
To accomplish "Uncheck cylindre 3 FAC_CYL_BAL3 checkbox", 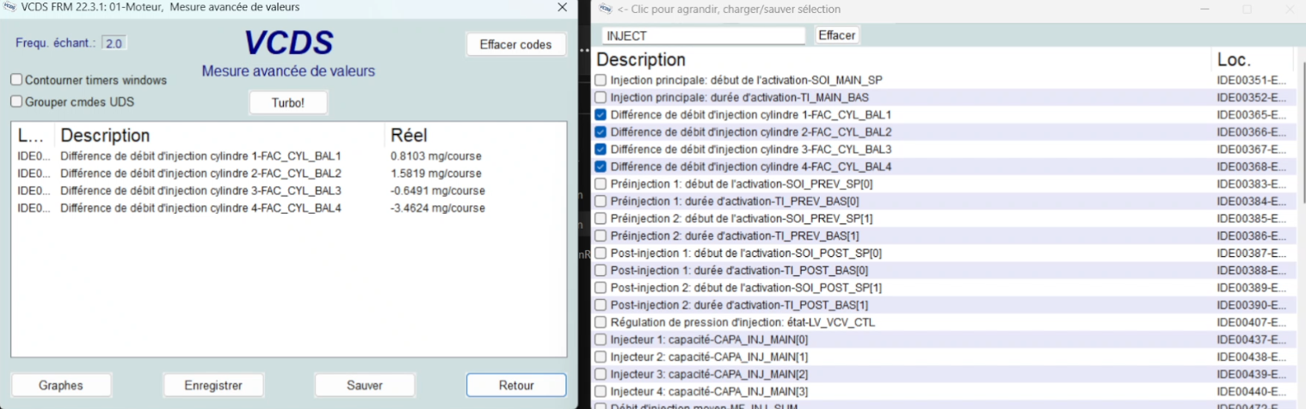I will (x=601, y=149).
